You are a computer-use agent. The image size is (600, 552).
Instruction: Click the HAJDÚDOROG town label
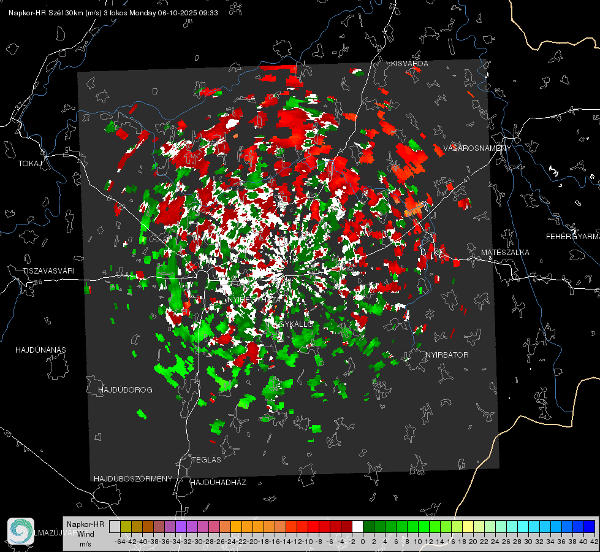(x=125, y=389)
